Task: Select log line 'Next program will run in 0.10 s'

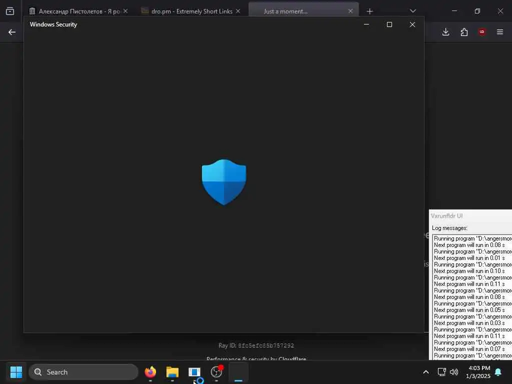Action: click(x=469, y=271)
